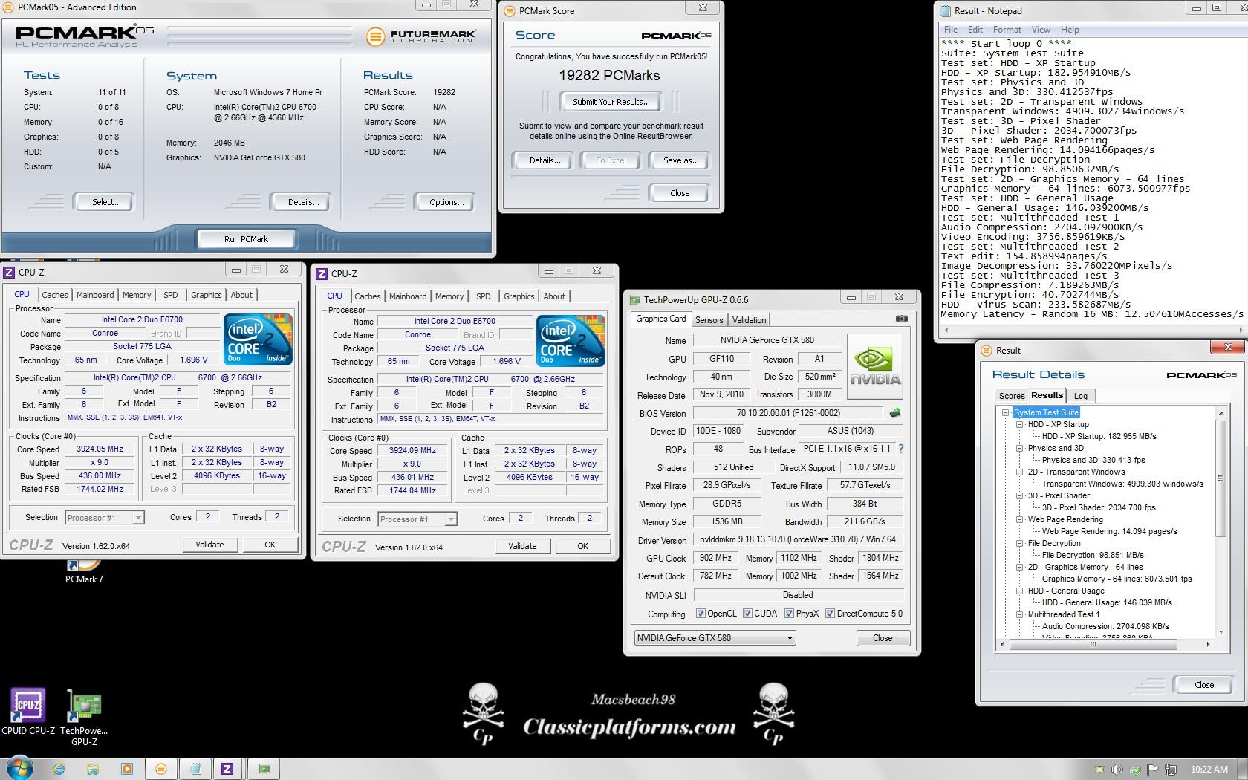1248x780 pixels.
Task: Open Memory tab in right CPU-Z
Action: pyautogui.click(x=449, y=296)
